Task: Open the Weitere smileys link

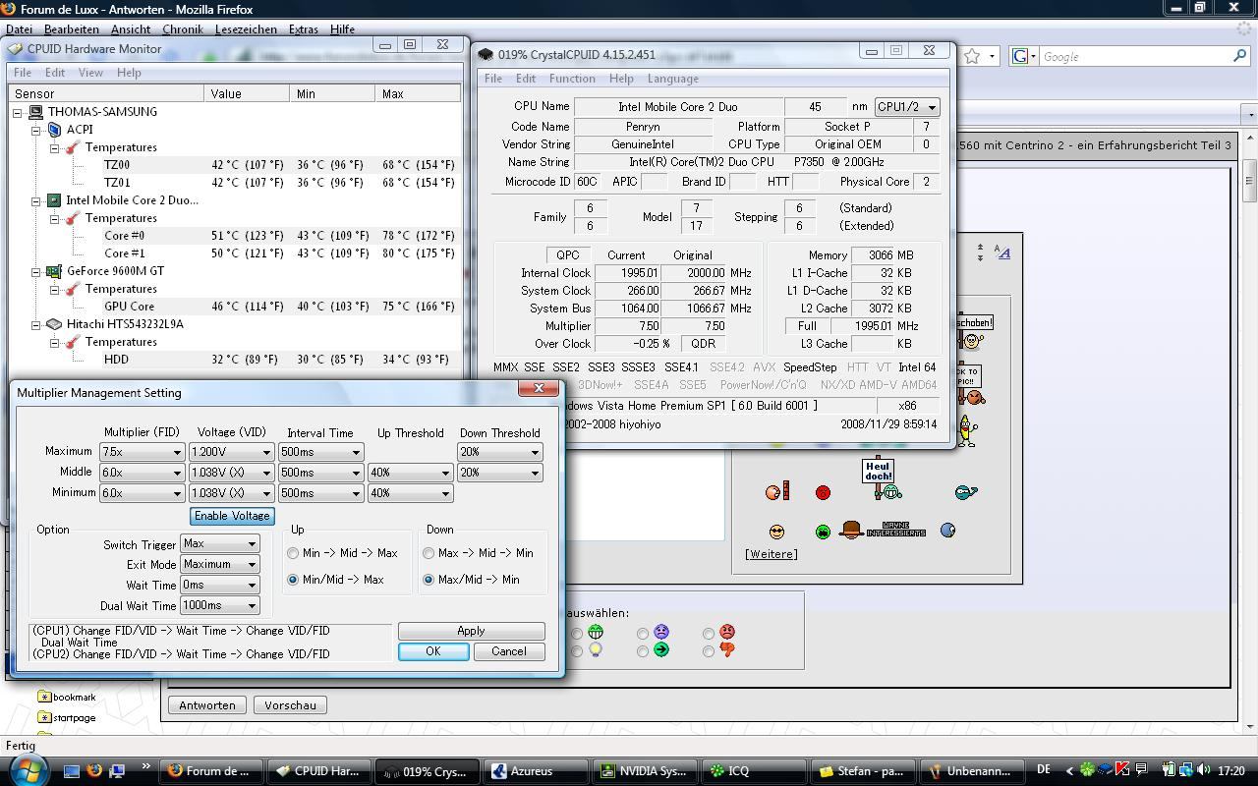Action: (772, 554)
